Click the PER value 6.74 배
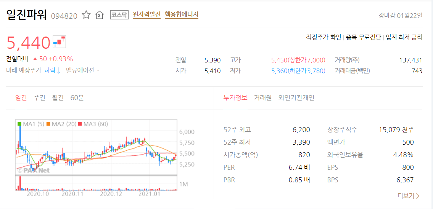433x209 pixels. pyautogui.click(x=299, y=168)
